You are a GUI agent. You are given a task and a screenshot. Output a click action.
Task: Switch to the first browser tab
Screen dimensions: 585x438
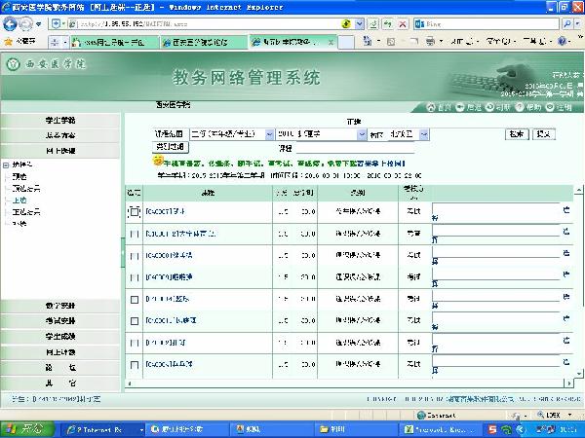coord(114,43)
